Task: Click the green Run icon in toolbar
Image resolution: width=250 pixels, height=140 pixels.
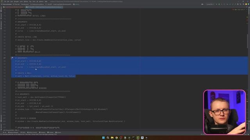Action: pyautogui.click(x=216, y=4)
